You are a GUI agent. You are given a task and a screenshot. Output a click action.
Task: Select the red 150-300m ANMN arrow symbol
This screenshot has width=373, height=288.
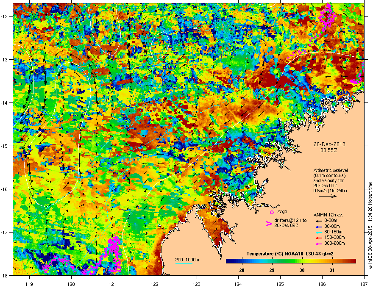tap(319, 238)
